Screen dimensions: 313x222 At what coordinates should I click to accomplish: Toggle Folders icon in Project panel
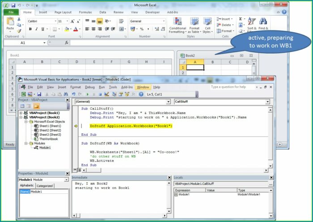[x=36, y=106]
